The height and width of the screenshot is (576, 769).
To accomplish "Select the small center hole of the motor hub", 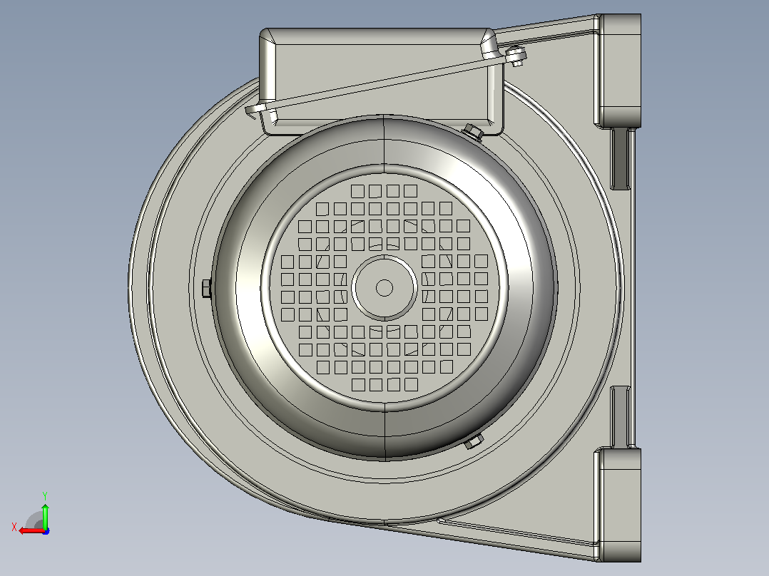I will coord(385,288).
